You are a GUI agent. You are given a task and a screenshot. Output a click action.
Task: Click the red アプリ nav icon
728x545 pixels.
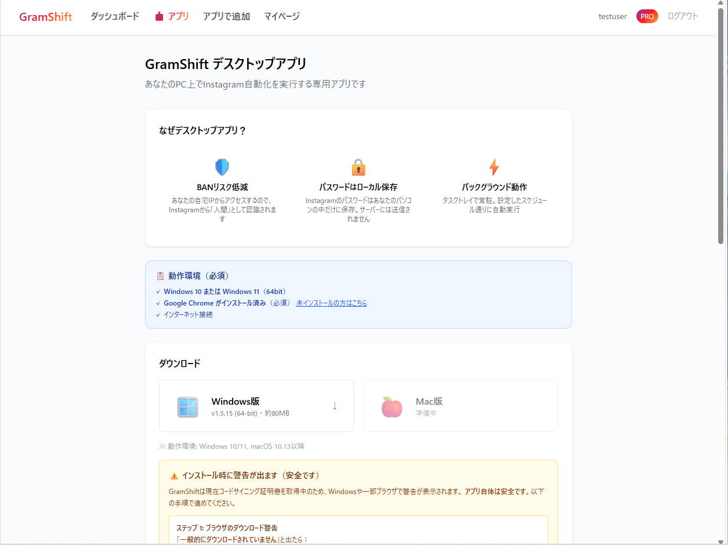coord(160,16)
